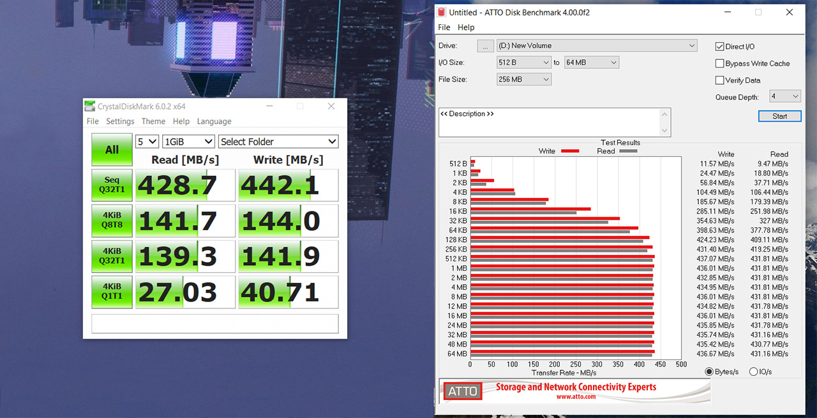Run the 4KiB Q8T8 test

coord(112,220)
